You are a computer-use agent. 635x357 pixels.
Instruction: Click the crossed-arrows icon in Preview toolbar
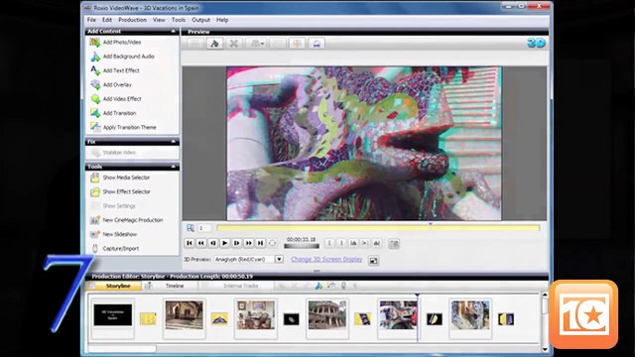234,44
